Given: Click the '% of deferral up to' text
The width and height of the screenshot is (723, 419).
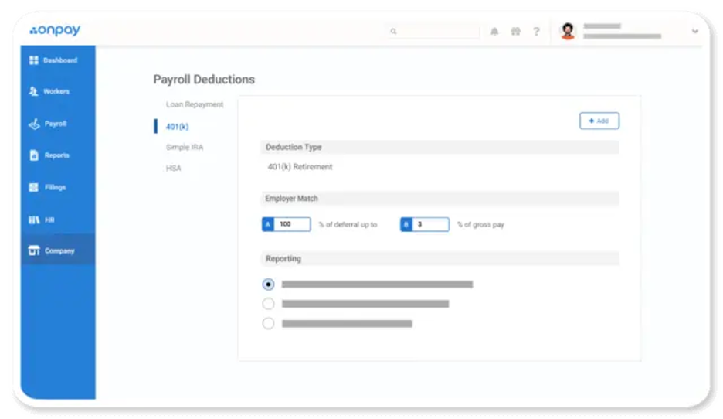Looking at the screenshot, I should click(348, 225).
